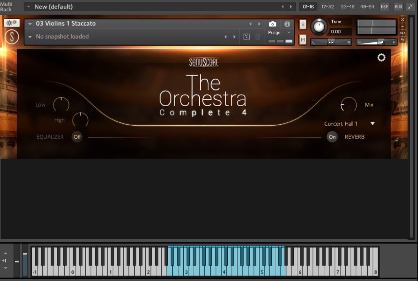
Task: Click the KSP button
Action: [384, 7]
